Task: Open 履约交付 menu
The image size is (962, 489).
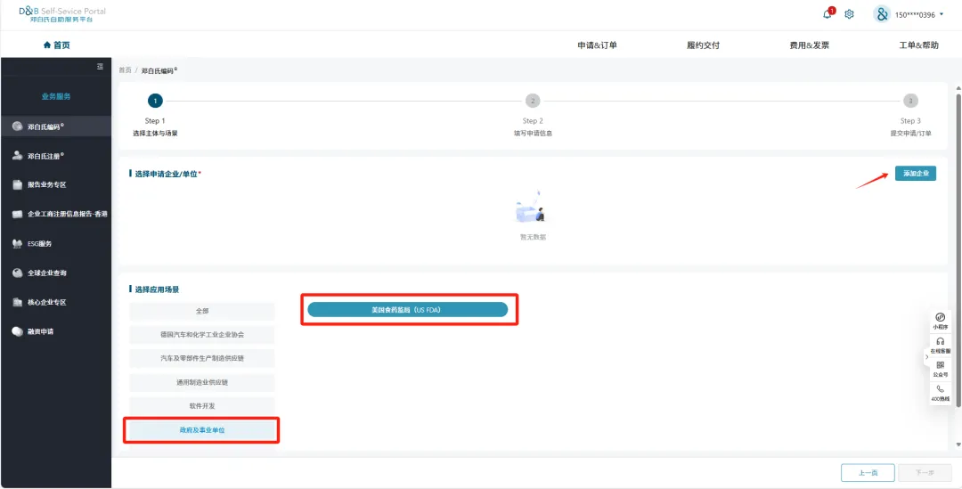Action: coord(703,45)
